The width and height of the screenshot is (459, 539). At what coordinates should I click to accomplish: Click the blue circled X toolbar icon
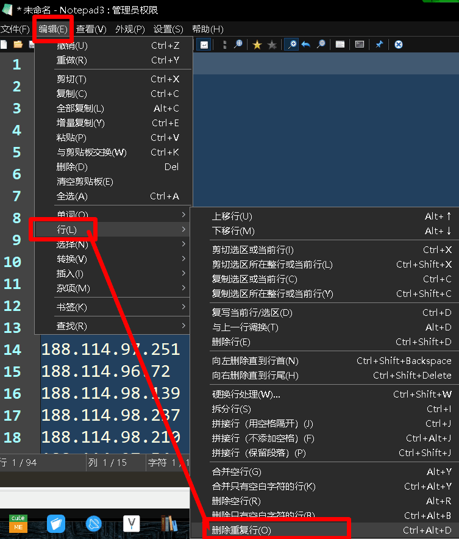(398, 45)
